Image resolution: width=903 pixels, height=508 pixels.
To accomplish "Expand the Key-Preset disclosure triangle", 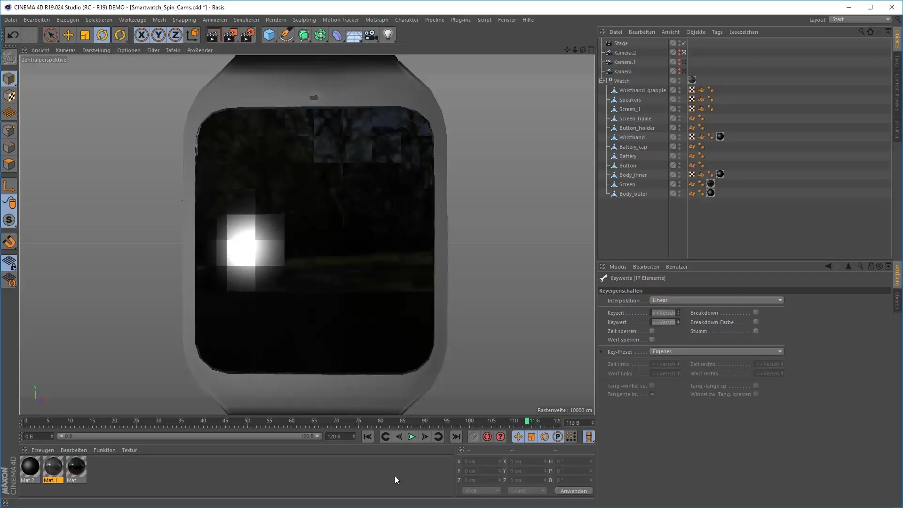I will pos(602,351).
